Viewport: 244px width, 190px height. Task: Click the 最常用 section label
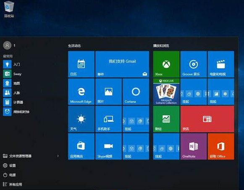[8, 56]
